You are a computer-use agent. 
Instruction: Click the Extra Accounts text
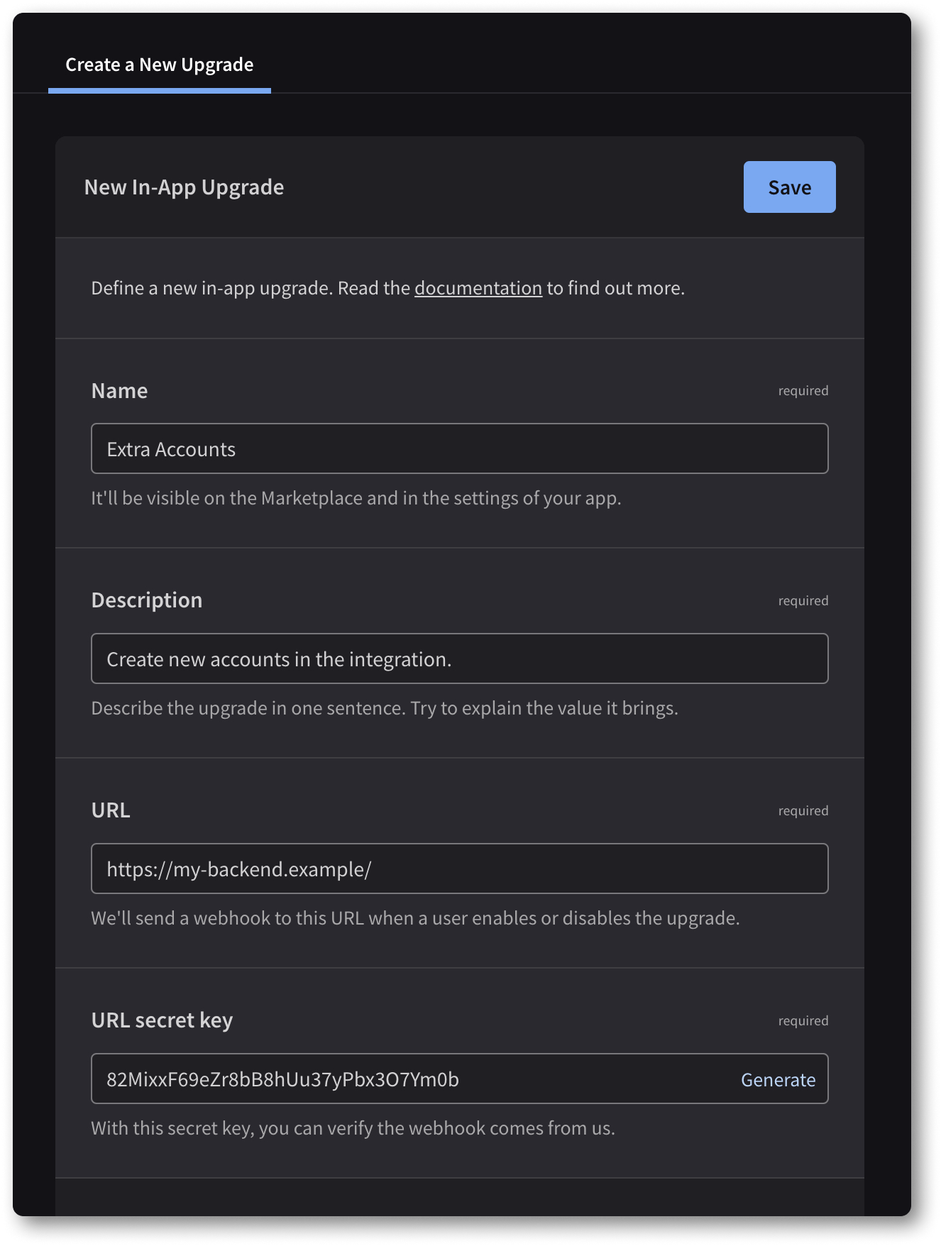170,448
